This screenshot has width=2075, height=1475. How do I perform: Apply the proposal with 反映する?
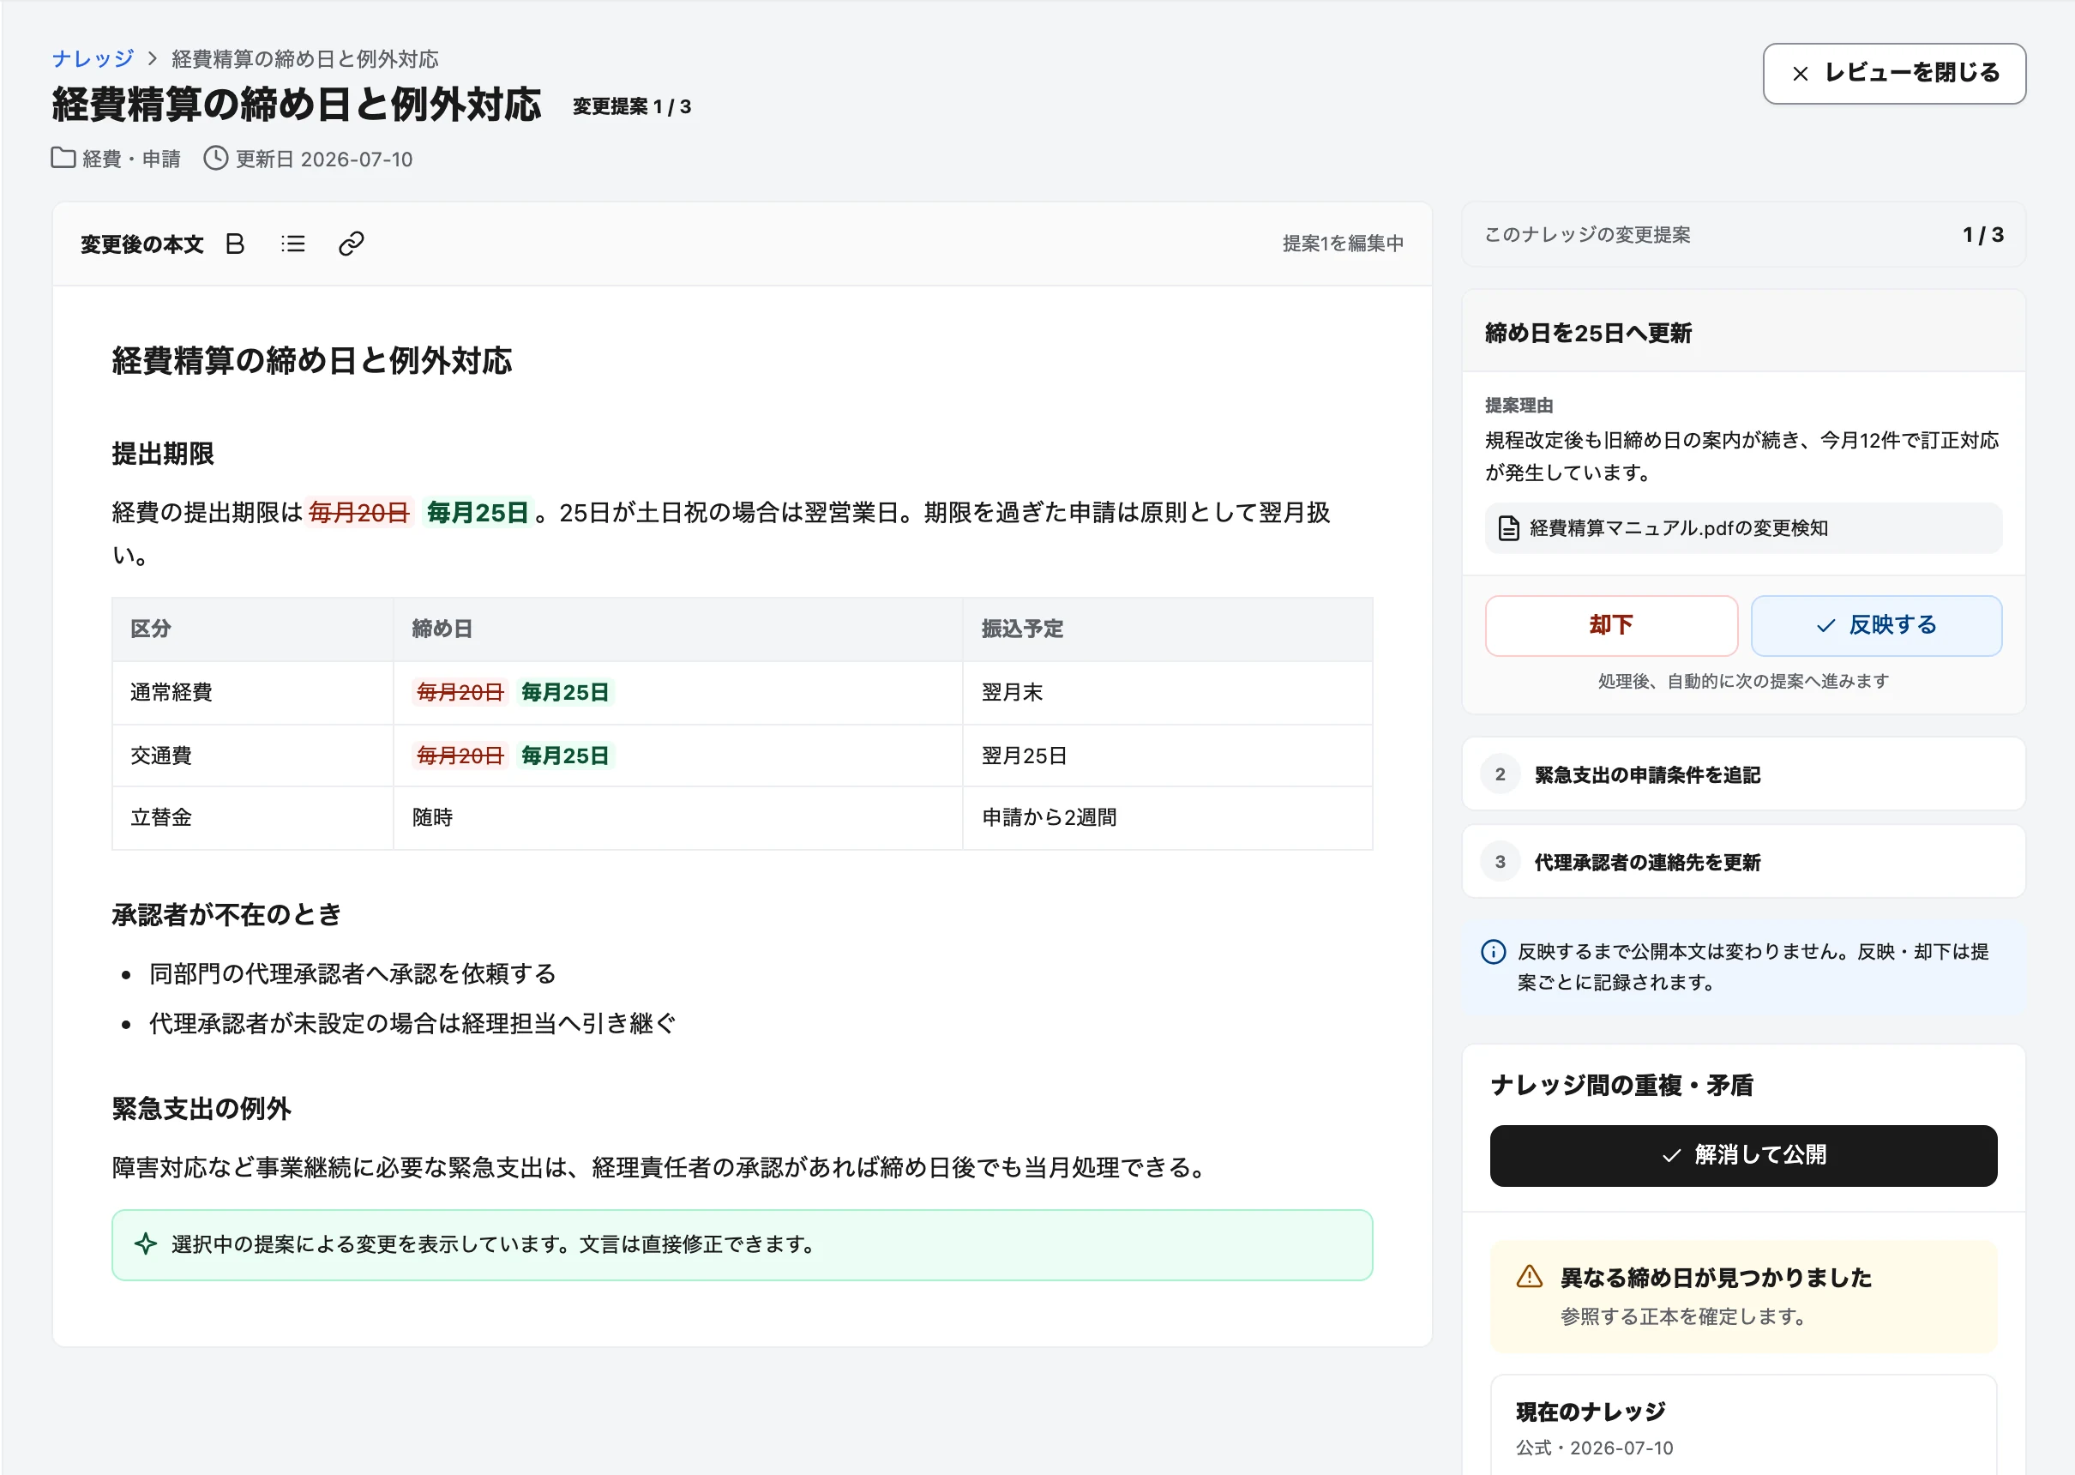[x=1876, y=626]
